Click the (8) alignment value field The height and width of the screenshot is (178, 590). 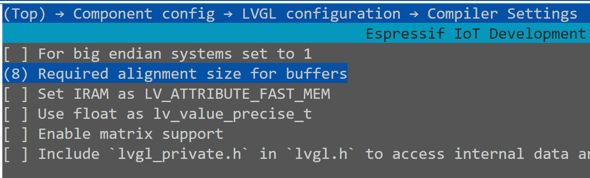pyautogui.click(x=15, y=74)
